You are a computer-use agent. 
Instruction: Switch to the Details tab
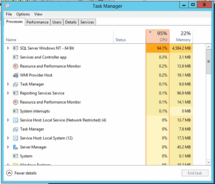coord(71,22)
